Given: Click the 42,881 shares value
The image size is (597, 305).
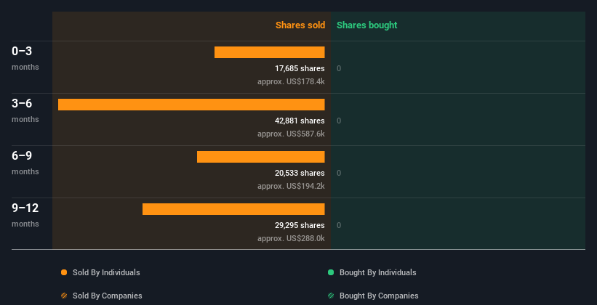Looking at the screenshot, I should pos(300,121).
